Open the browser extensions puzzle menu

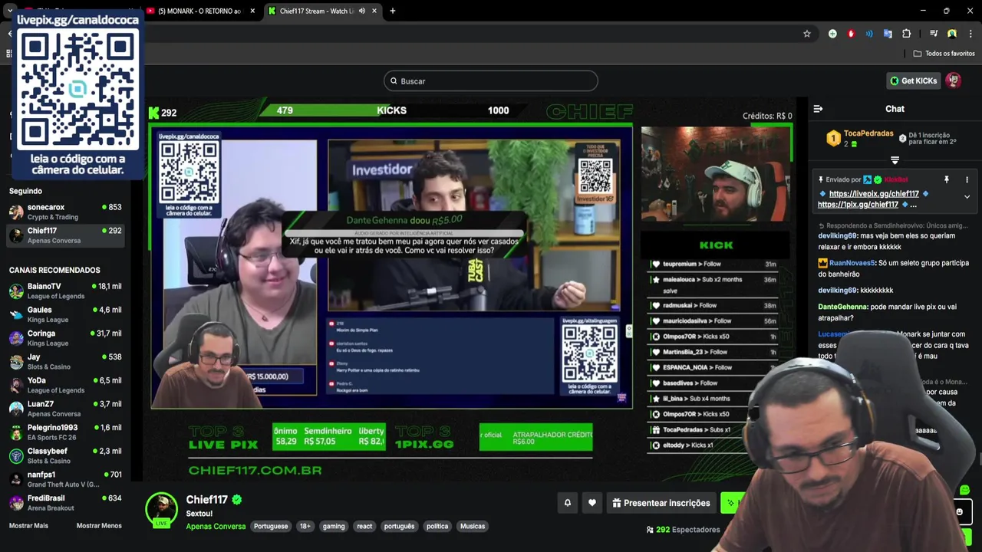tap(906, 34)
